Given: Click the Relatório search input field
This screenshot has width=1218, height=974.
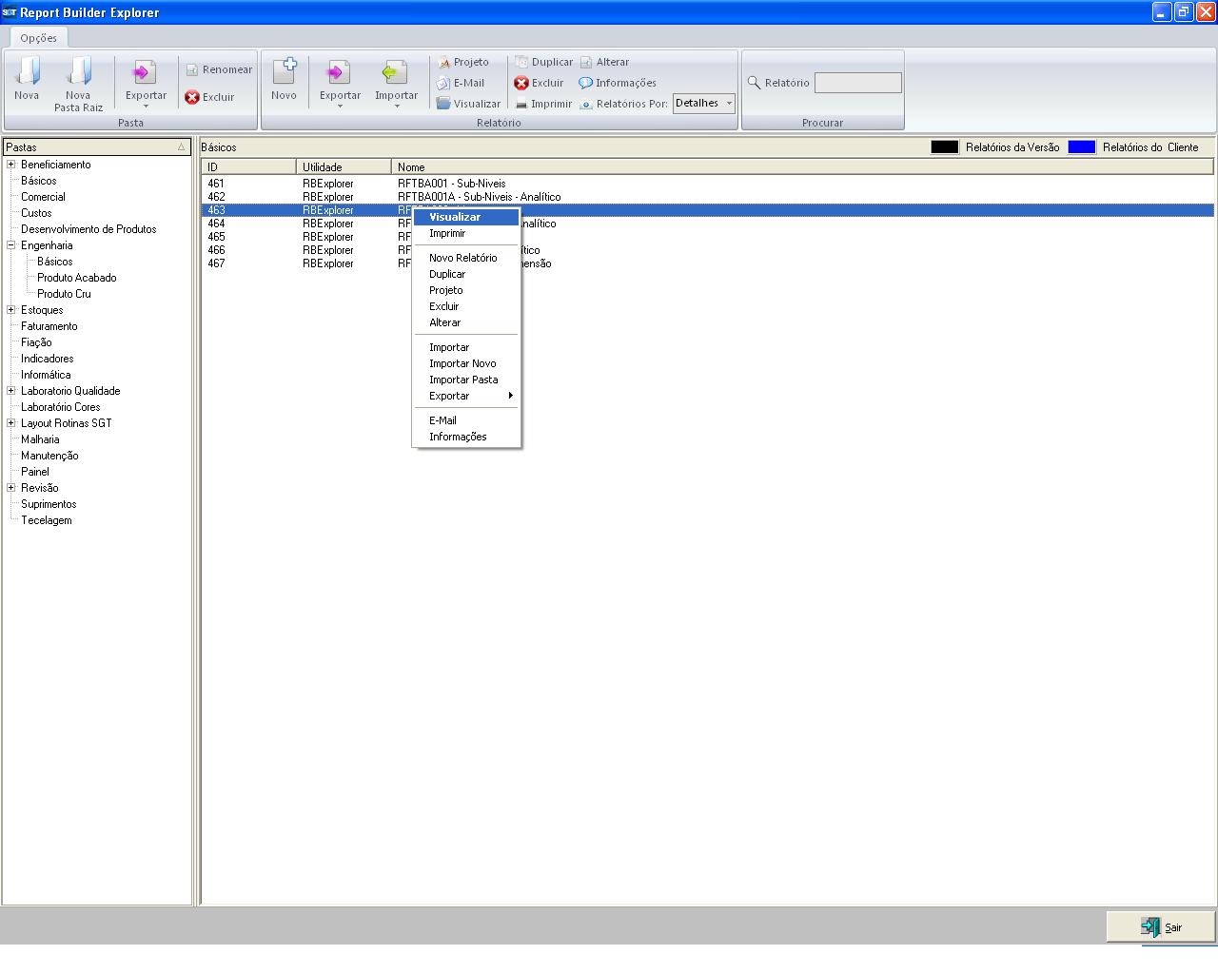Looking at the screenshot, I should [x=857, y=83].
